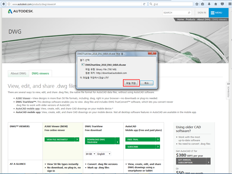Viewport: 232px width, 174px height.
Task: Click arrow beside SUBSCRIBE
Action: click(158, 147)
